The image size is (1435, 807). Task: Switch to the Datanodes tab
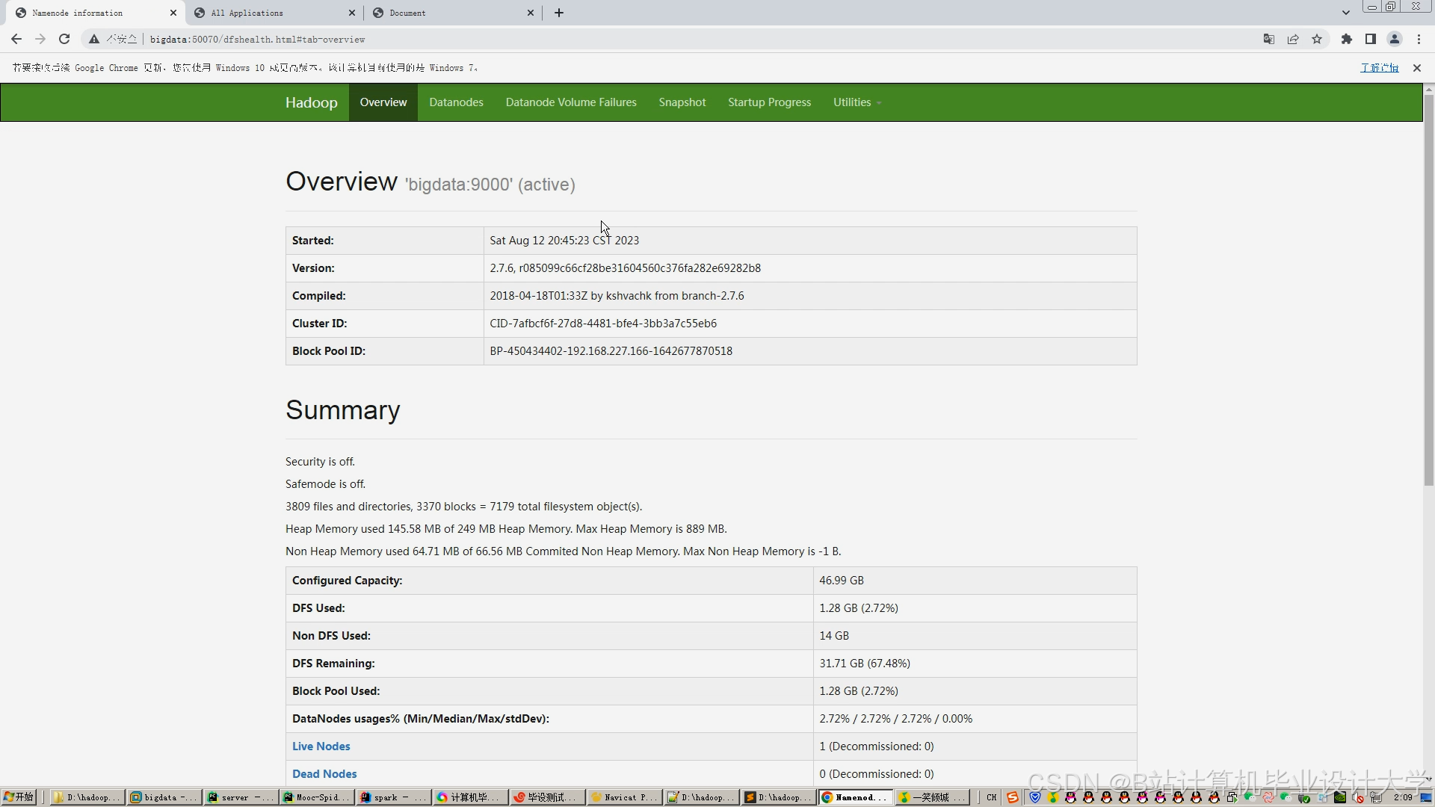coord(456,102)
